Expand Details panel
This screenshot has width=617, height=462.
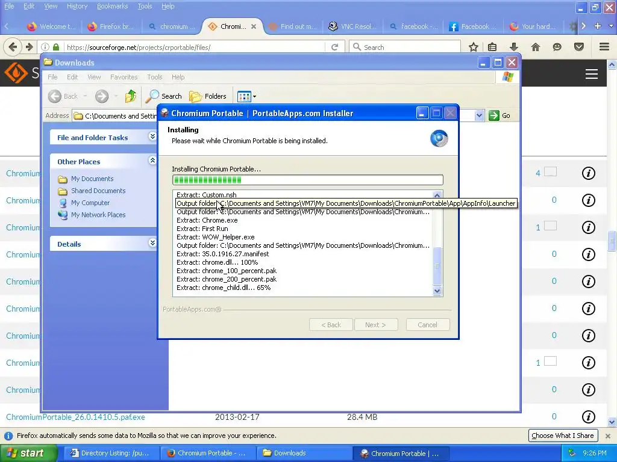[x=152, y=243]
